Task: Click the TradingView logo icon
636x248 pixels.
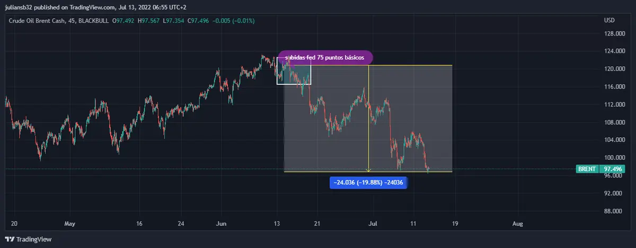Action: 9,239
